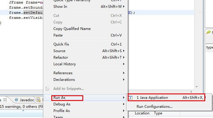Expand arrow beside Local History
The height and width of the screenshot is (118, 213).
click(124, 64)
